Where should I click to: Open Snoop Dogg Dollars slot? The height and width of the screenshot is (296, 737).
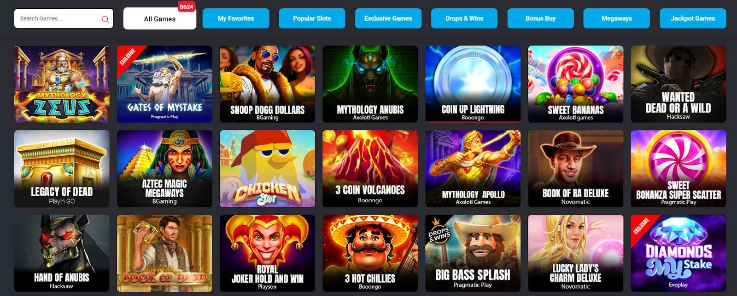267,84
